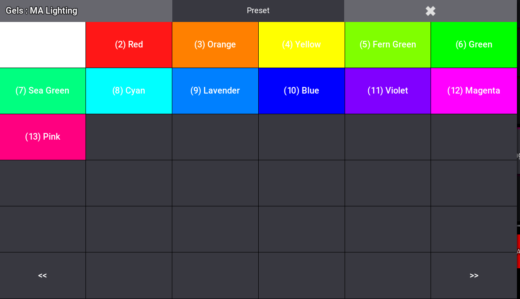520x299 pixels.
Task: Apply the (4) Yellow gel
Action: point(301,45)
